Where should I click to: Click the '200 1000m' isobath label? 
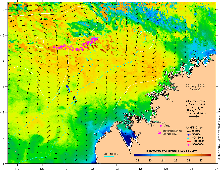pos(111,154)
